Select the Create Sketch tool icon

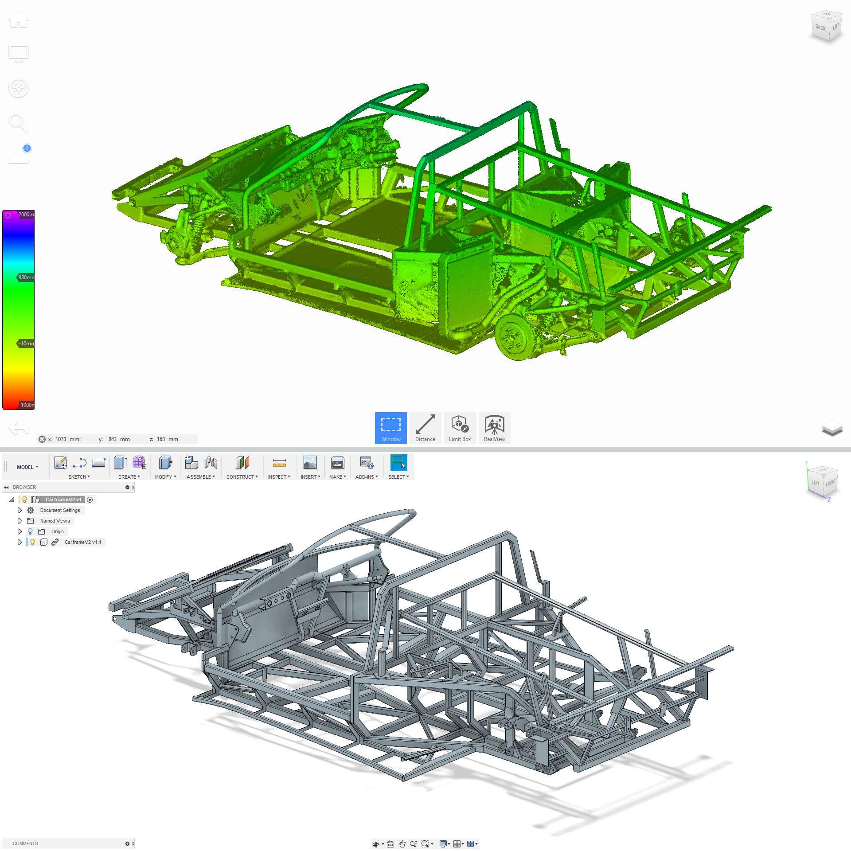tap(60, 463)
